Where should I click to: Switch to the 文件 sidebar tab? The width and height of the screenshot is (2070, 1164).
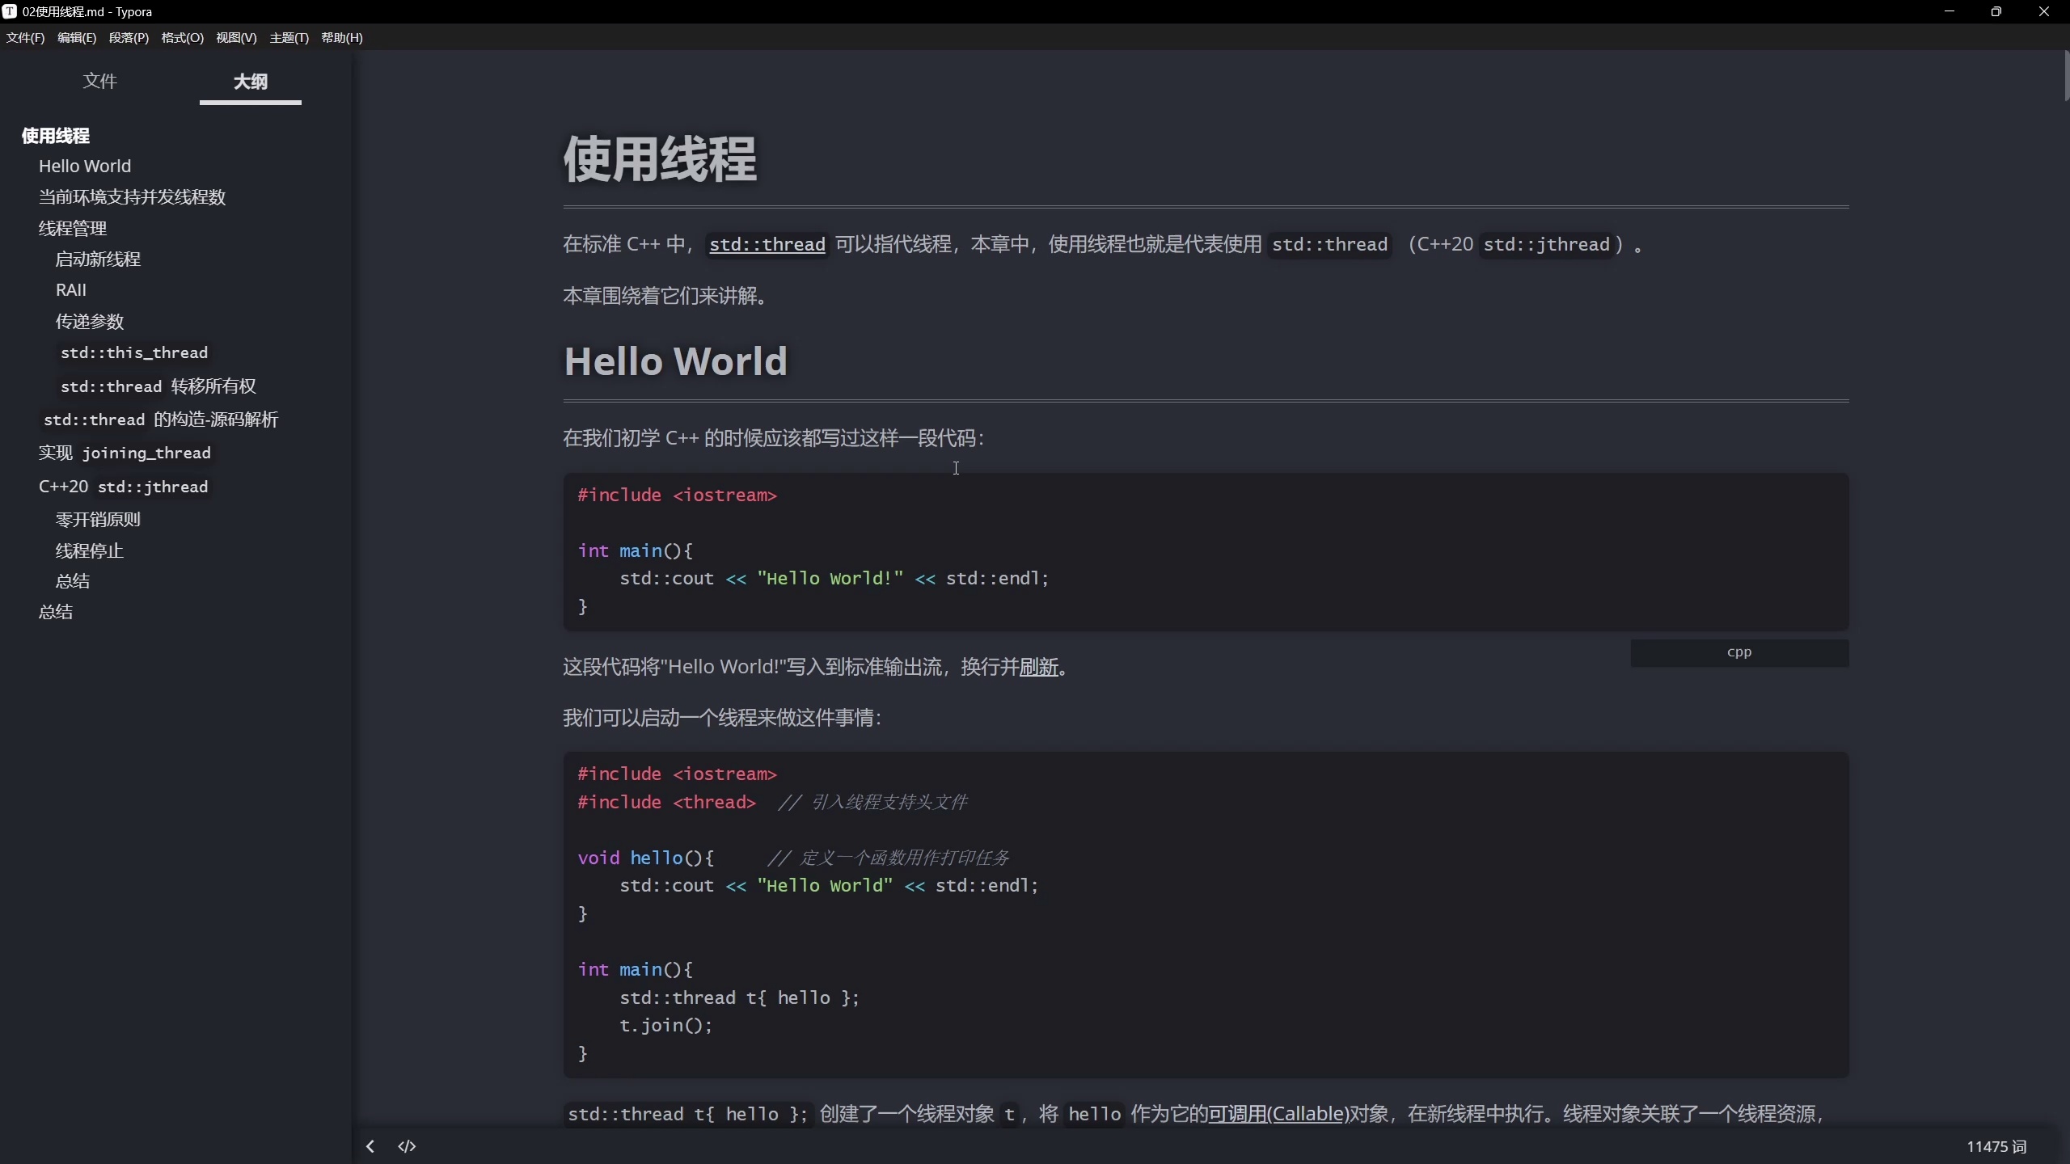pyautogui.click(x=99, y=81)
